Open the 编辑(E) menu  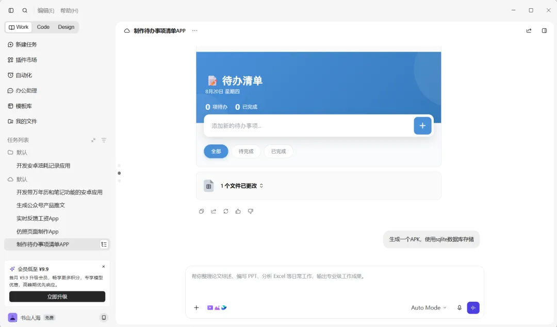(x=46, y=11)
